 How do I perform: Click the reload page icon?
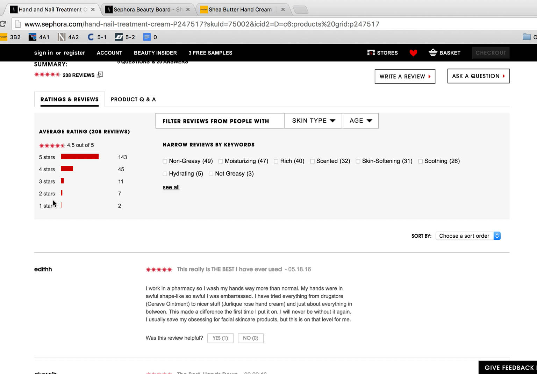point(3,24)
